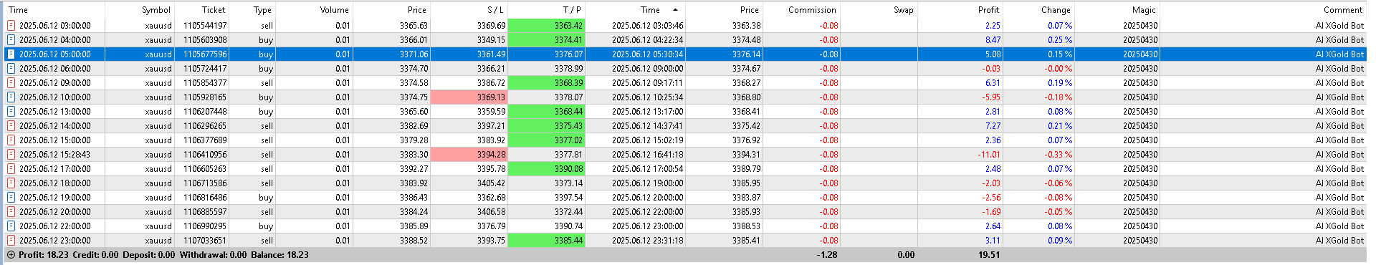This screenshot has width=1376, height=265.
Task: Click the order icon of ticket 1105854377
Action: coord(11,83)
